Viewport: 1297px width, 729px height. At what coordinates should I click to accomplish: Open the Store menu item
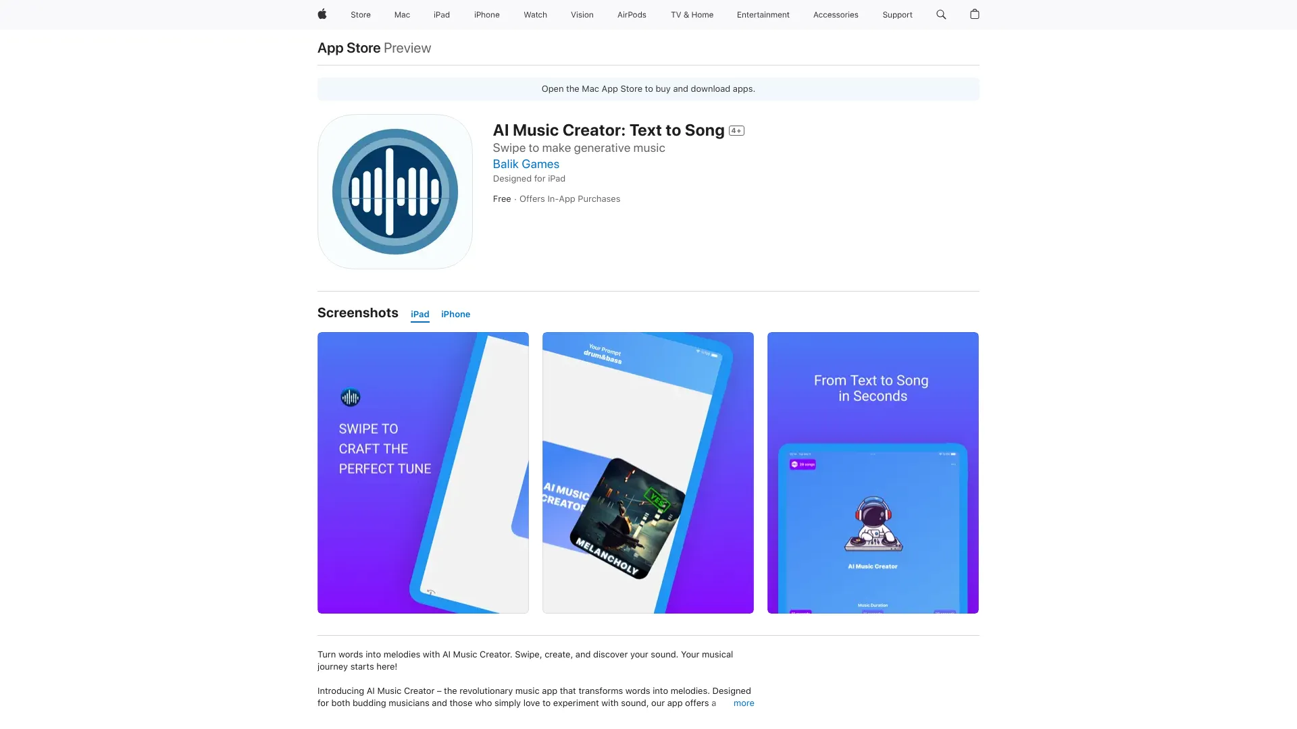[360, 14]
